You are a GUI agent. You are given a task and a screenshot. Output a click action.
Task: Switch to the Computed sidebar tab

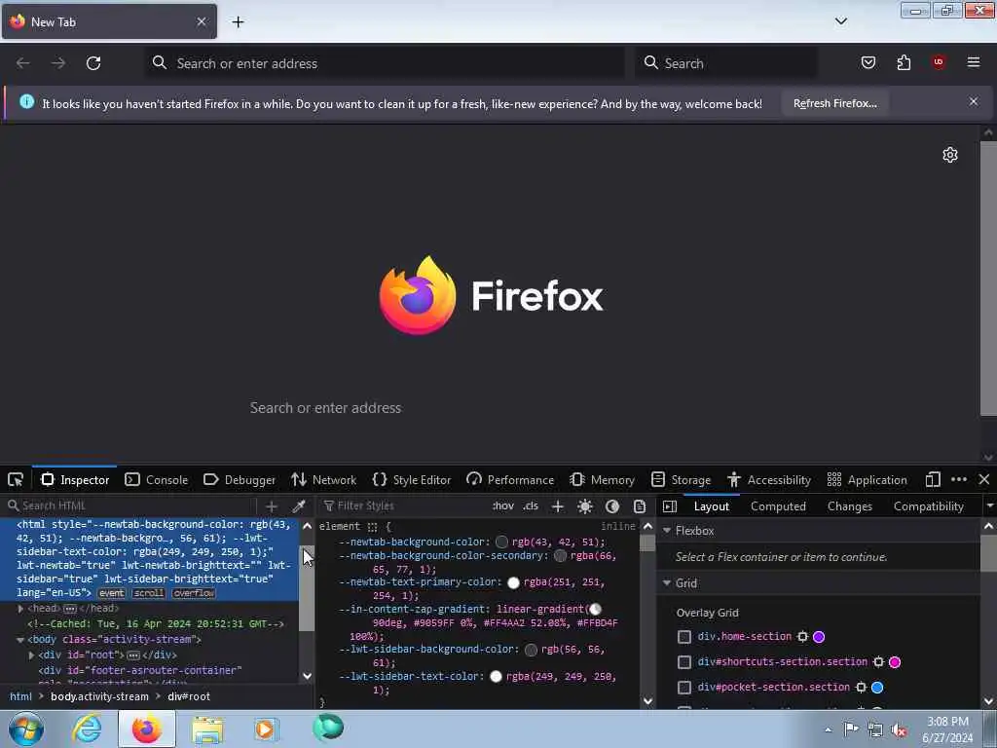point(778,506)
